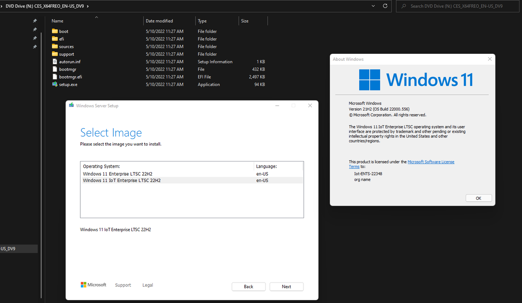Click the DVD Drive path in address bar
Screen dimensions: 522x303
[45, 6]
